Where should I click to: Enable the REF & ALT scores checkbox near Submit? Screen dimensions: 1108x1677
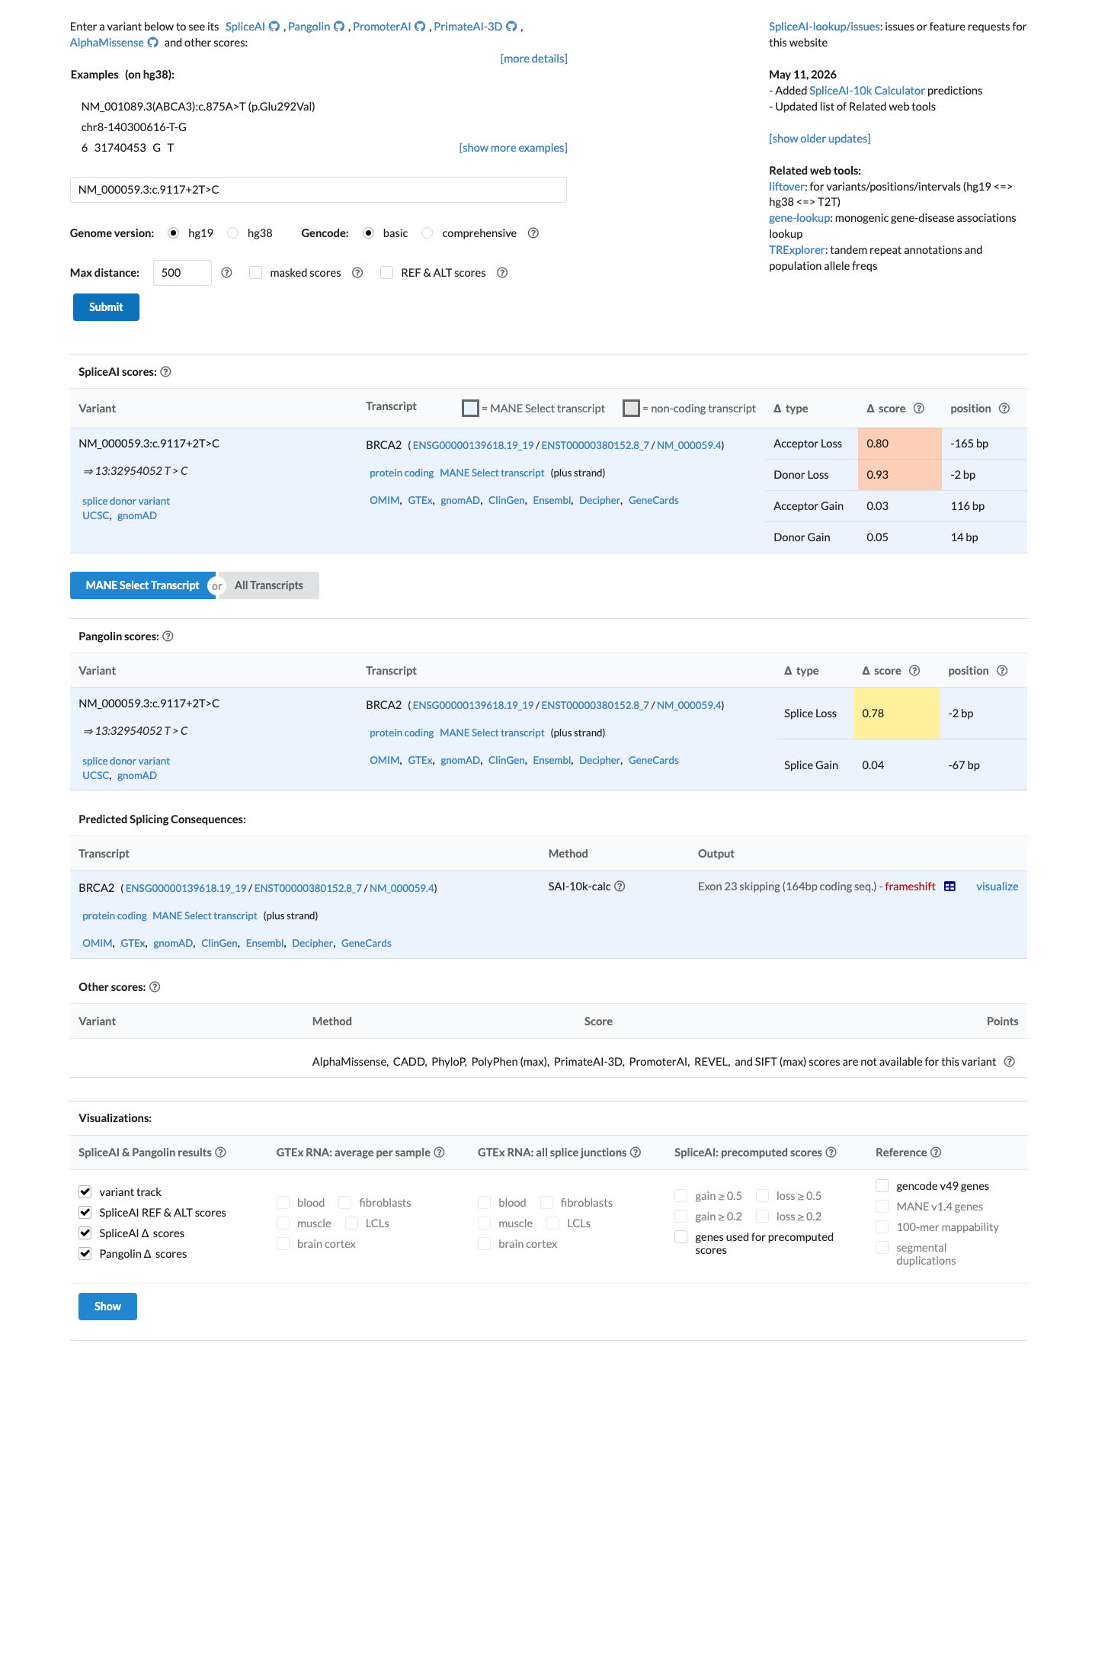[x=387, y=273]
